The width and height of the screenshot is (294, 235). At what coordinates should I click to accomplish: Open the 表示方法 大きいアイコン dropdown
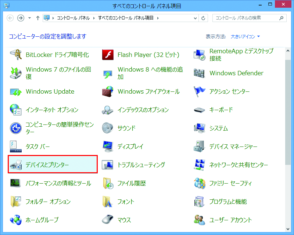245,37
